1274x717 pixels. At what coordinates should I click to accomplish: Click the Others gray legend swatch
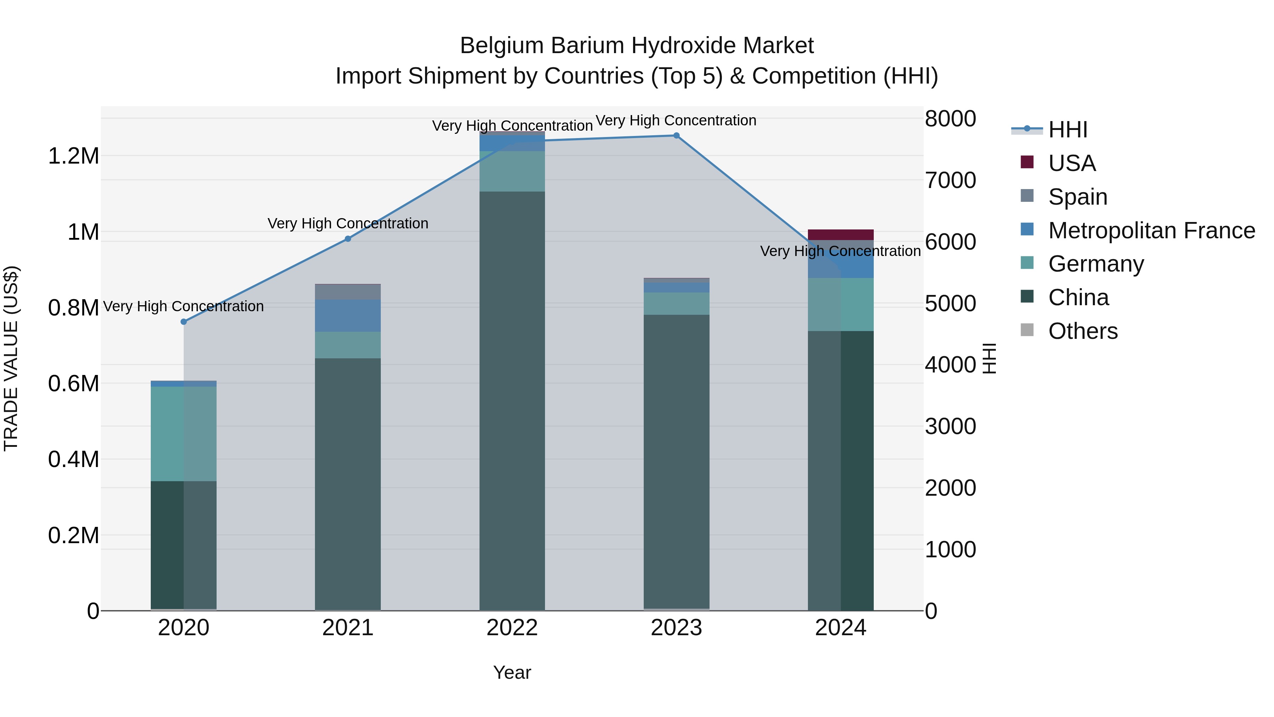1027,330
